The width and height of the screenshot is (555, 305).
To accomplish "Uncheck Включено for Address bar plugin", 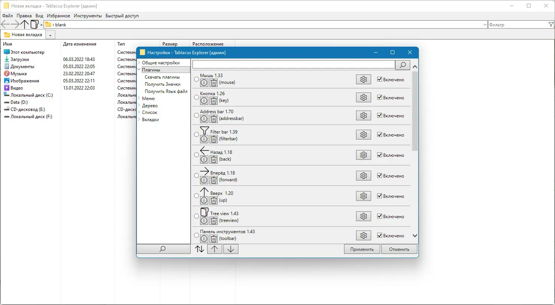I will click(379, 115).
